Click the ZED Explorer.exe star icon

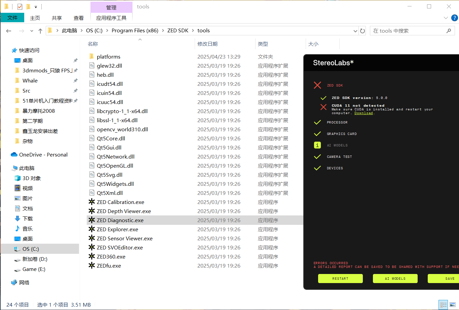91,229
